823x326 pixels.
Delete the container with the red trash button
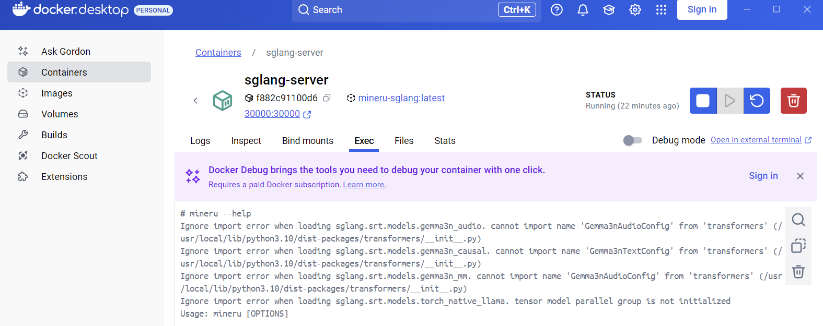(793, 101)
